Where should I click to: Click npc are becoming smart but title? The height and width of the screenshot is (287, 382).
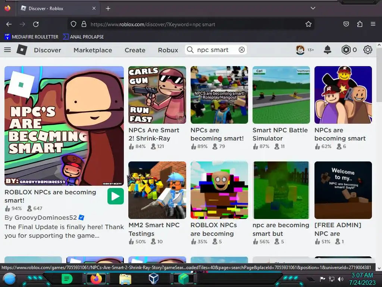(281, 229)
